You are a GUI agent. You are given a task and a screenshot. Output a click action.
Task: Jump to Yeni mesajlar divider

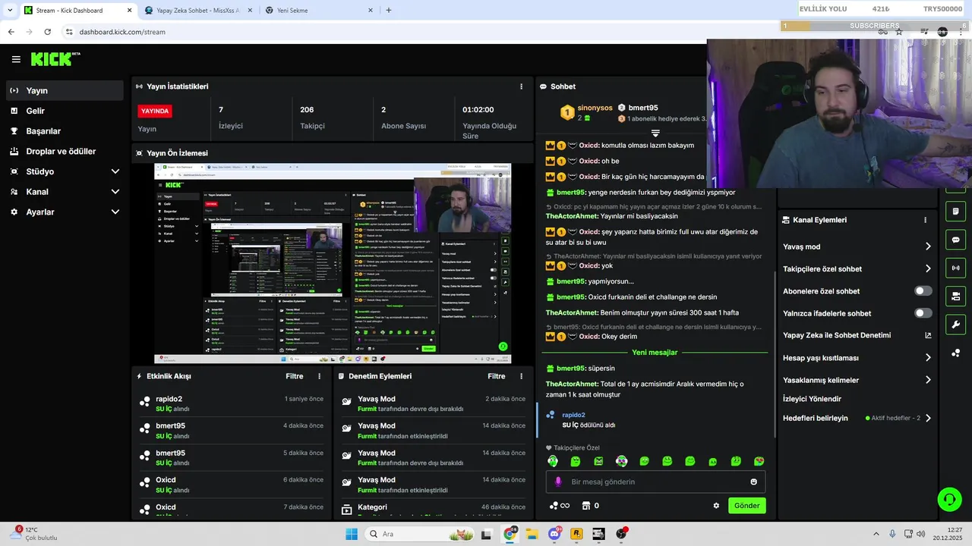pos(655,353)
